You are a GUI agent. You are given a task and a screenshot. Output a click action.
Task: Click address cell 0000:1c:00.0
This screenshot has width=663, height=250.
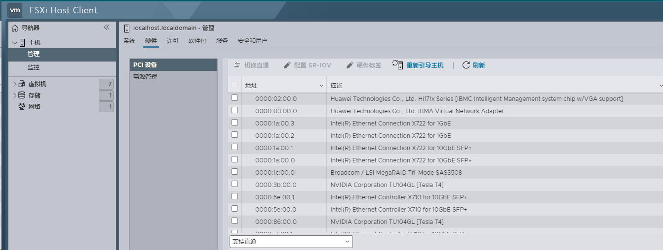[275, 172]
